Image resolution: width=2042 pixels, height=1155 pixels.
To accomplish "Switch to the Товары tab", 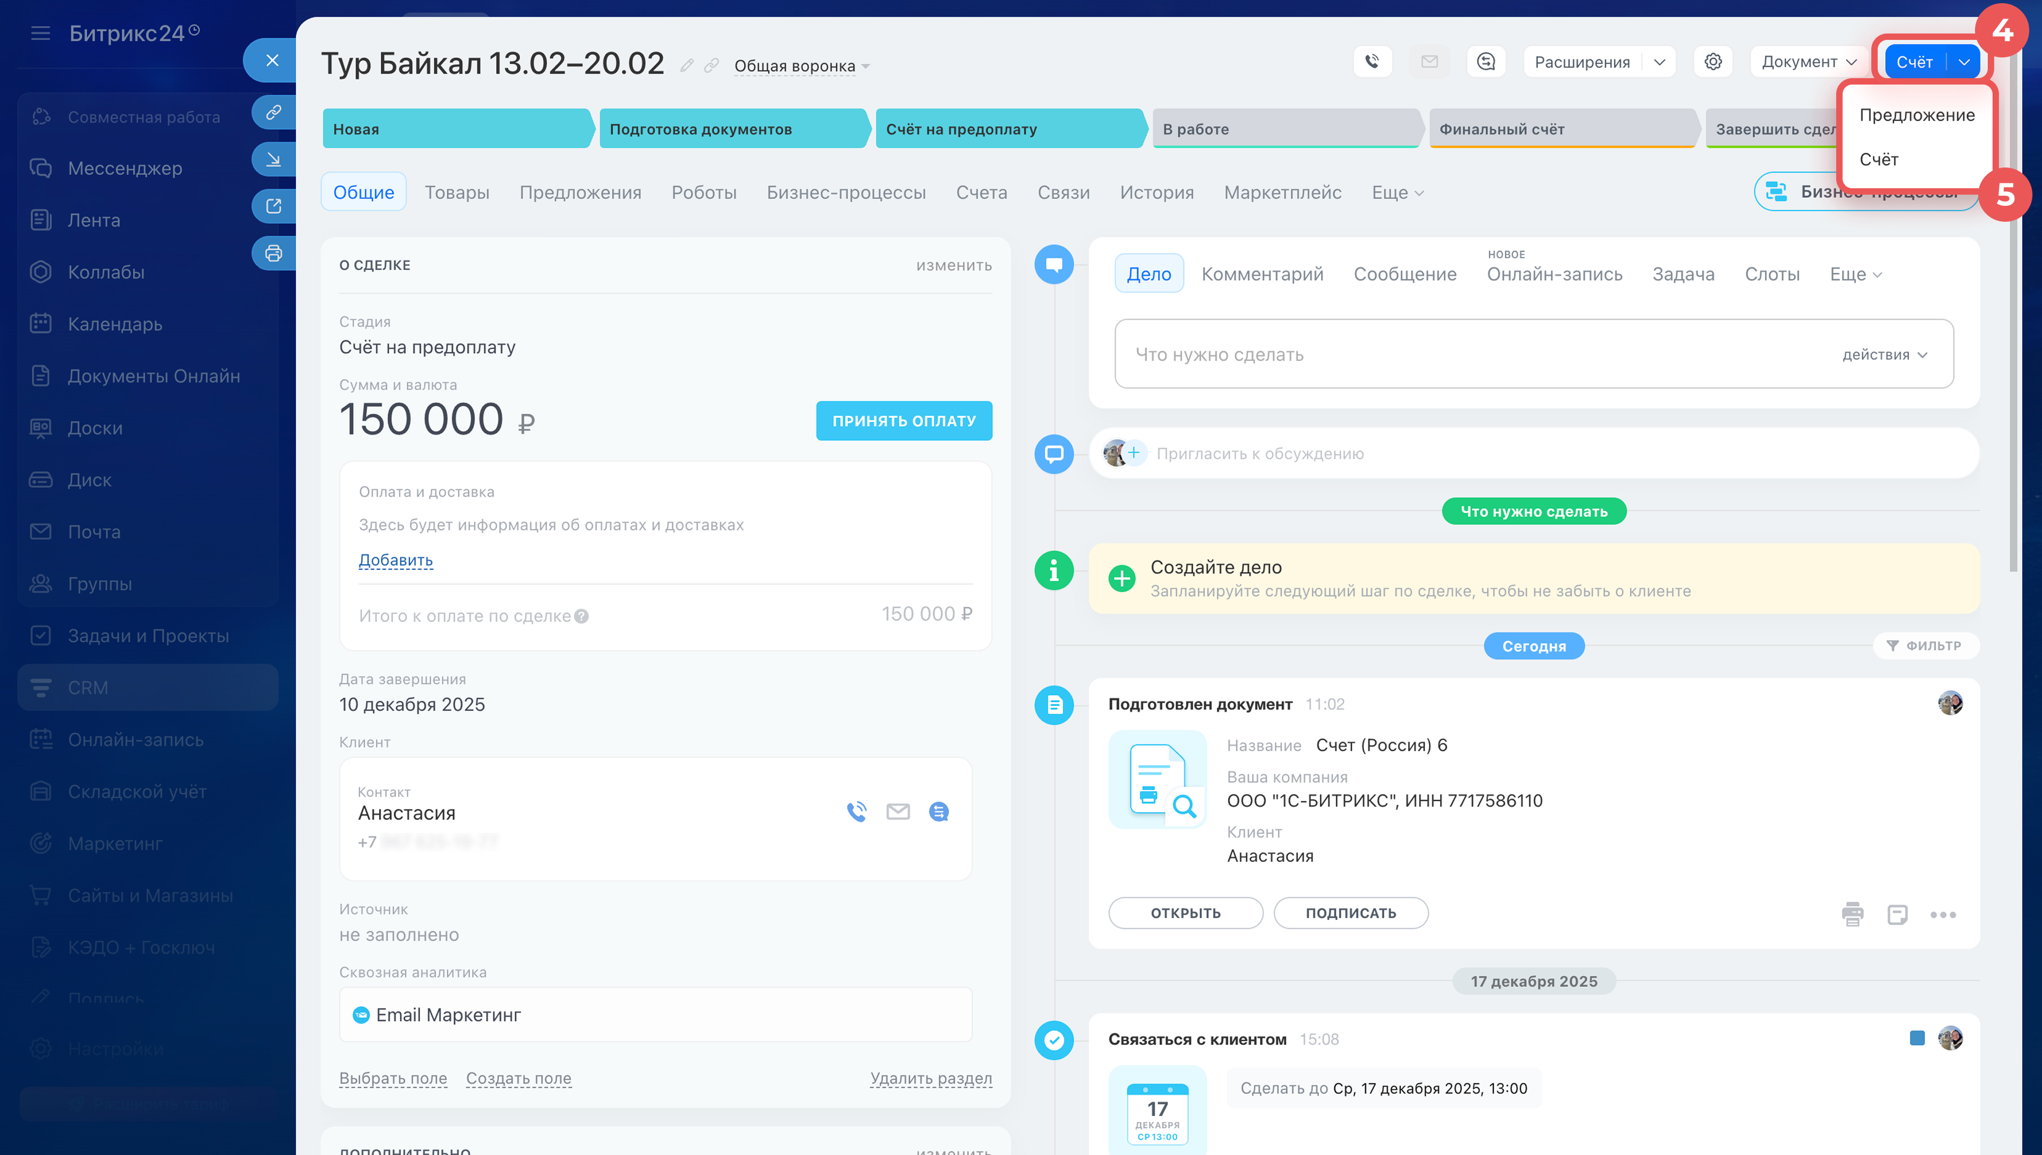I will click(457, 192).
